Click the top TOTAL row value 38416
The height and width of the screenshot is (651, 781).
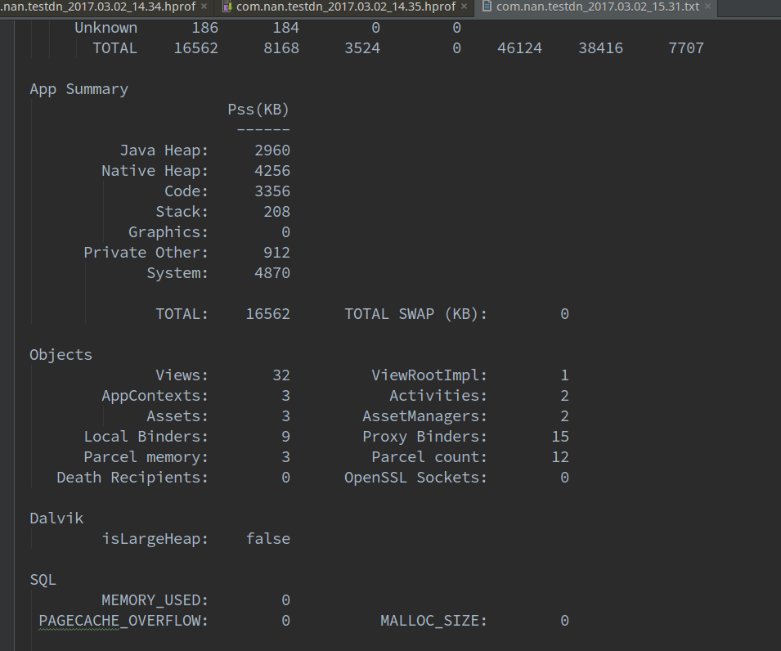(x=600, y=48)
